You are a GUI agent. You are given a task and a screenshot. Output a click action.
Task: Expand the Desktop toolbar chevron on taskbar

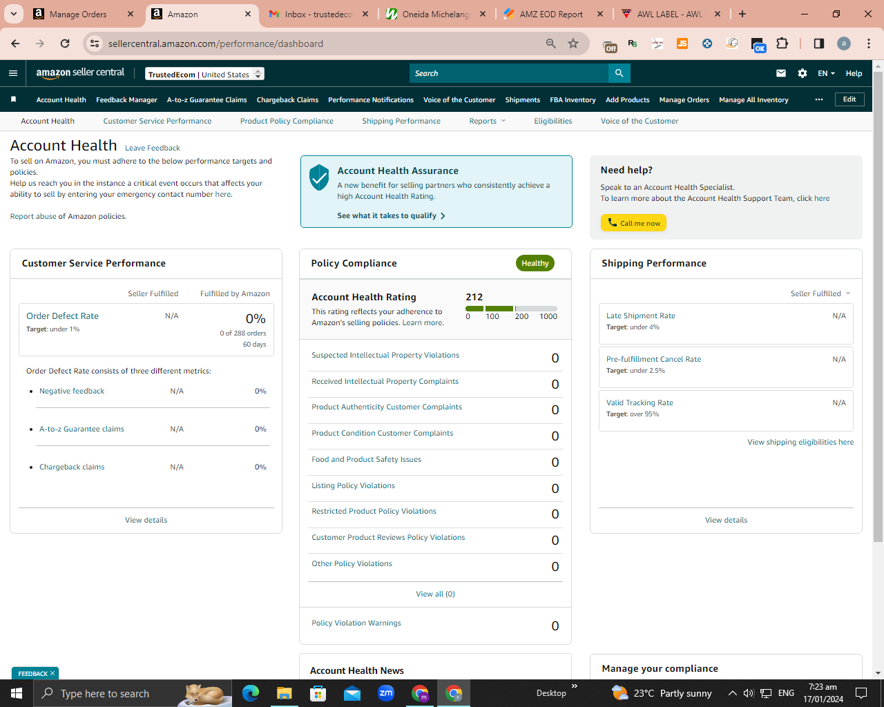(x=575, y=686)
